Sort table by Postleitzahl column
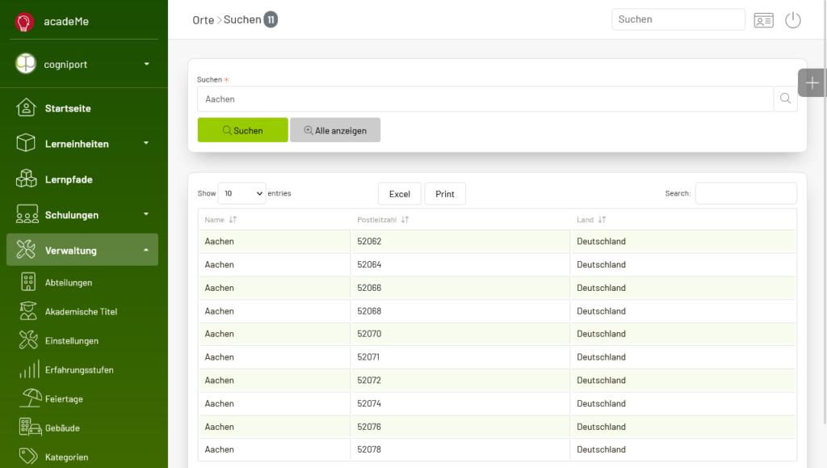 pyautogui.click(x=383, y=220)
